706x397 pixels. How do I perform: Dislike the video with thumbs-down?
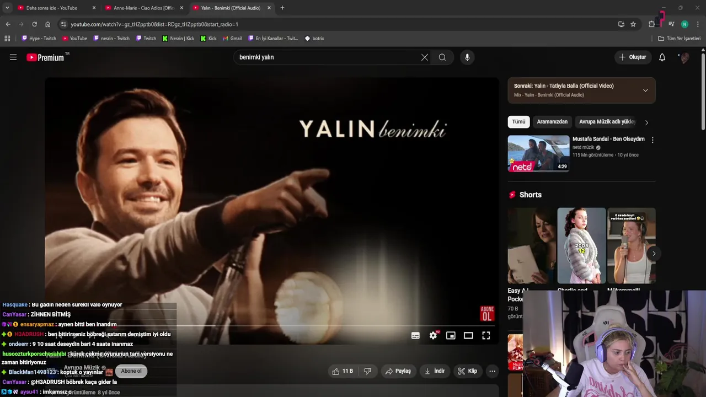[x=367, y=371]
